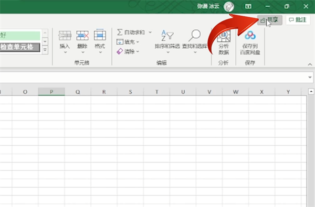The image size is (315, 207).
Task: Click inside the formula bar field
Action: 154,77
